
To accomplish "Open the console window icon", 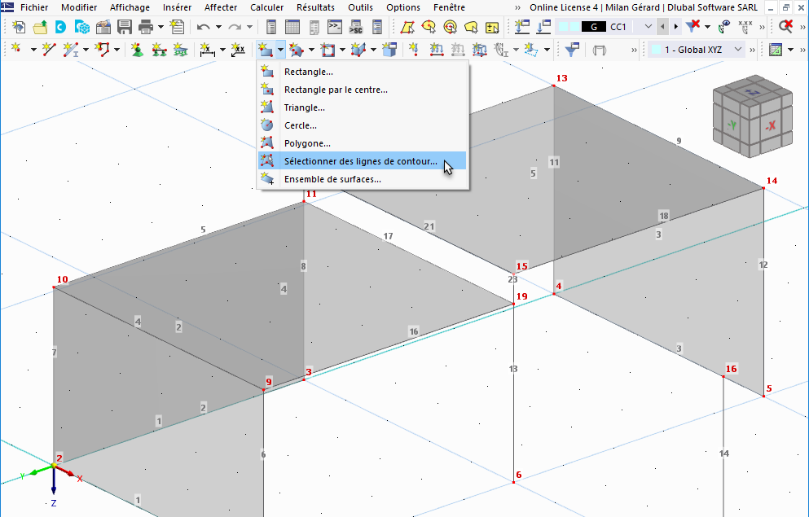I will (335, 27).
